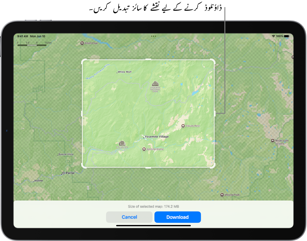Click the right edge selection handle

[215, 113]
